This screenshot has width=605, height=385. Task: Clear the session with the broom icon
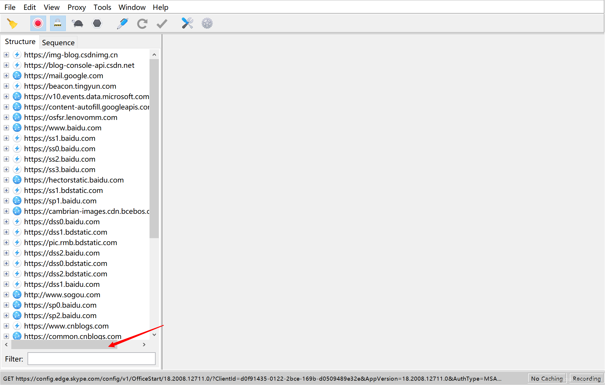pos(12,23)
